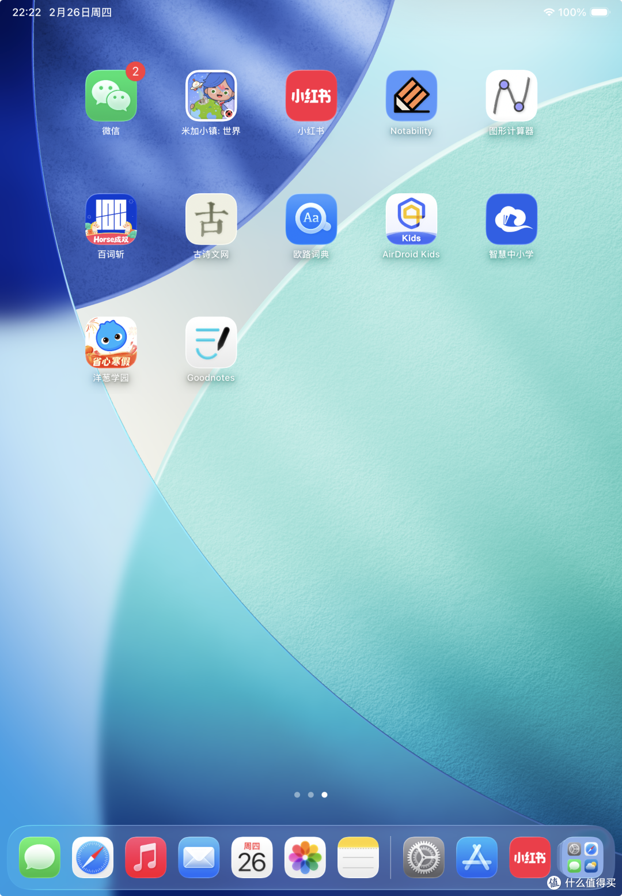622x896 pixels.
Task: Launch 图形计算器 graphing calculator
Action: [511, 96]
